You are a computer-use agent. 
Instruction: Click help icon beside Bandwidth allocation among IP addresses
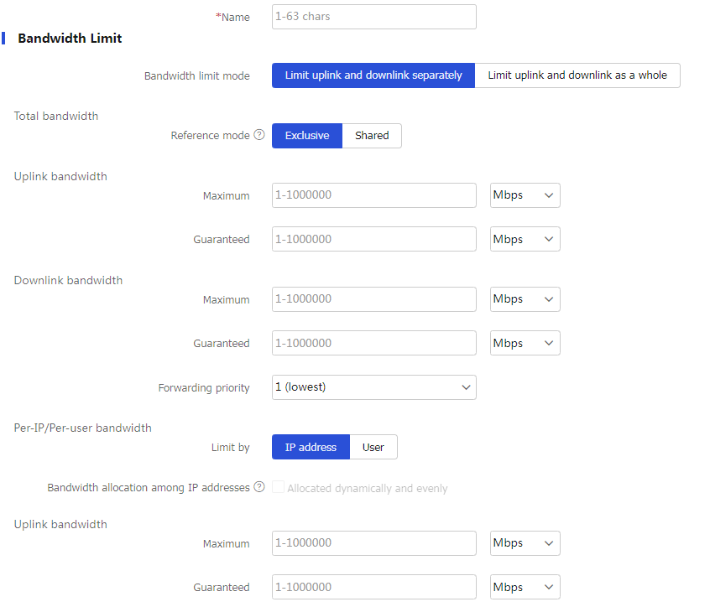point(259,487)
